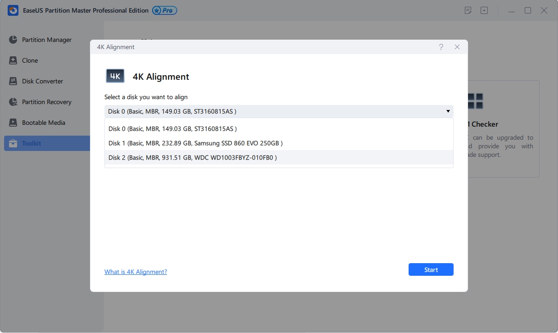Click the EaseUS app logo icon
Viewport: 558px width, 333px height.
(13, 10)
